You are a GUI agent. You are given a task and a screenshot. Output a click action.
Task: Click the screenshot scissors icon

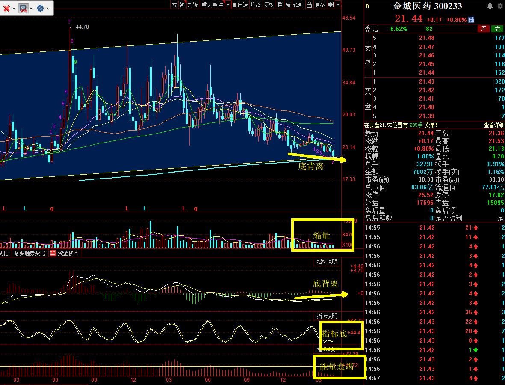(24, 9)
